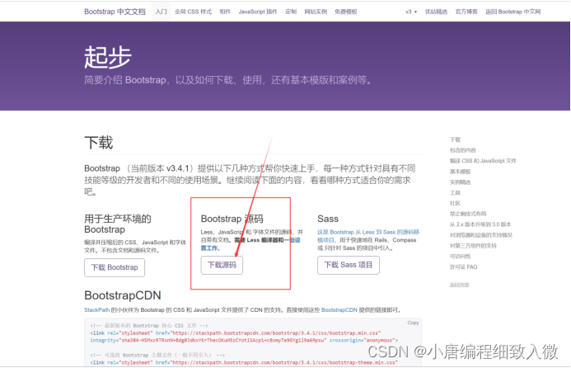571x368 pixels.
Task: Click the Bootstrap 中文文档 brand link
Action: (115, 12)
